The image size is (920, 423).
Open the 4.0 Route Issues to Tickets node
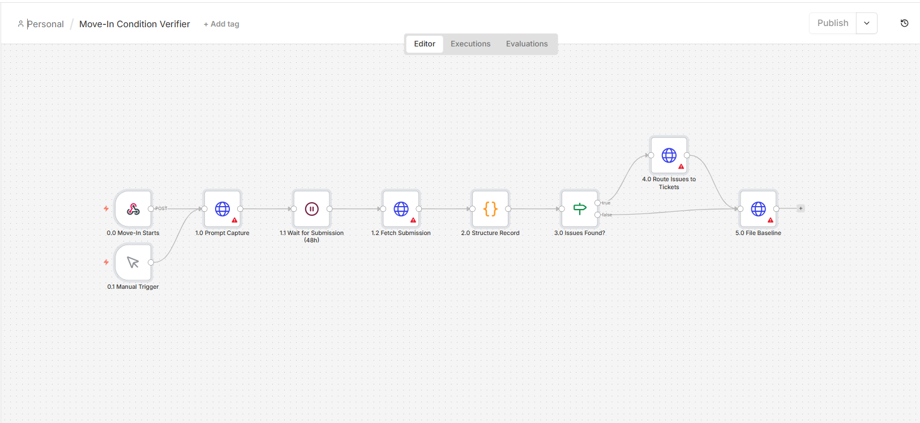[x=669, y=155]
